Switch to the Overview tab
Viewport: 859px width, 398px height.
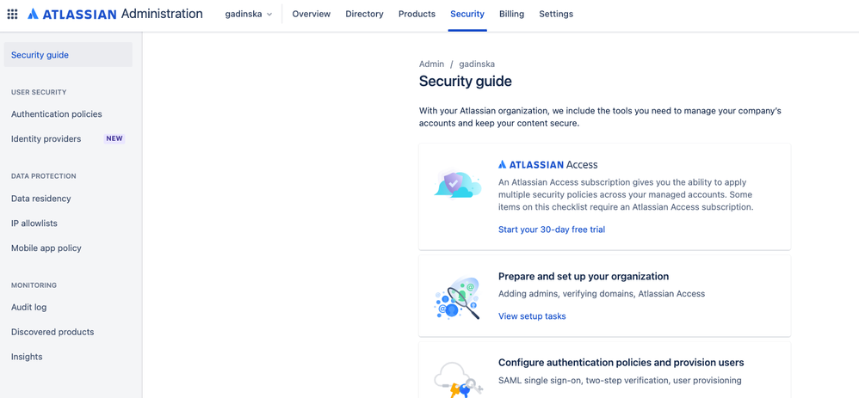coord(312,15)
